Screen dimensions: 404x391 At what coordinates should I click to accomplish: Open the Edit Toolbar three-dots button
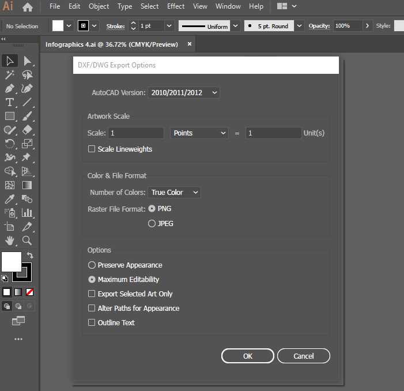click(x=18, y=339)
